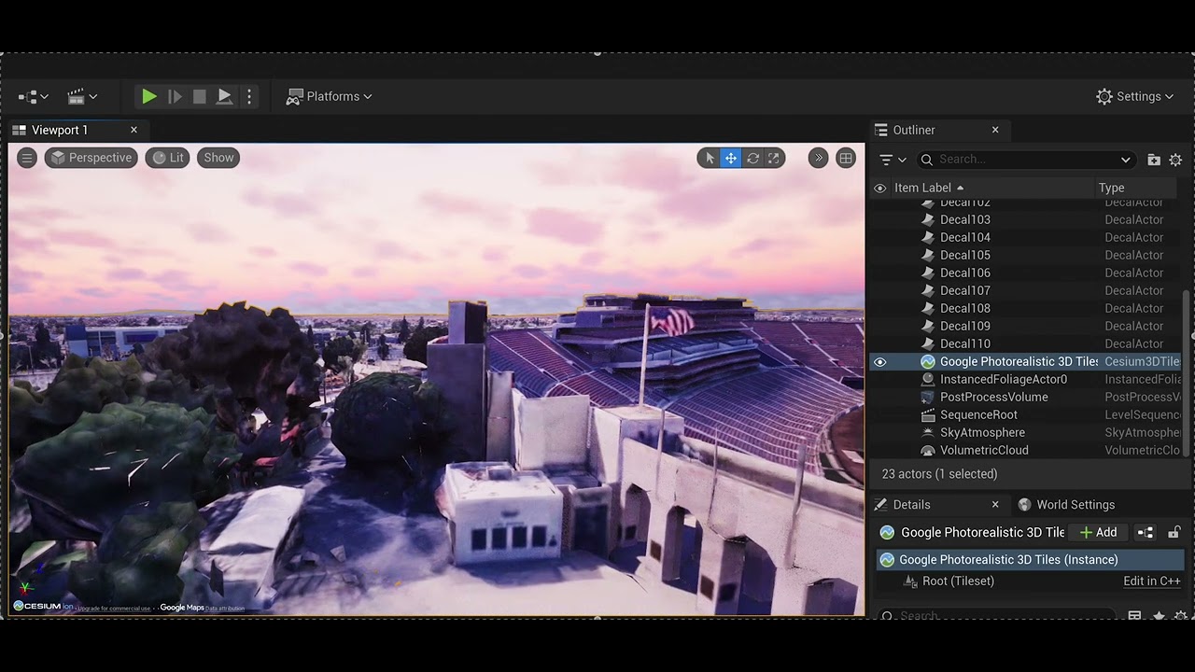
Task: Toggle visibility eye of Google Photorealistic 3D Tiles
Action: [879, 361]
